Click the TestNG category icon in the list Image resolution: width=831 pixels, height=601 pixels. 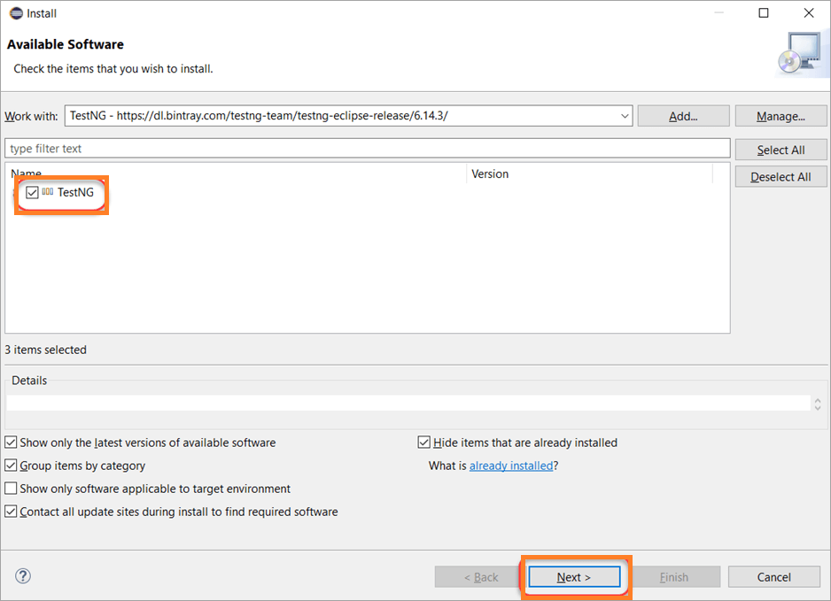tap(48, 192)
